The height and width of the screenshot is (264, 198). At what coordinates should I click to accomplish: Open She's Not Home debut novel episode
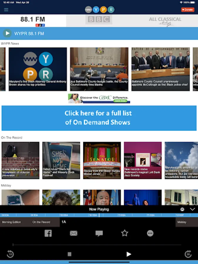click(61, 160)
